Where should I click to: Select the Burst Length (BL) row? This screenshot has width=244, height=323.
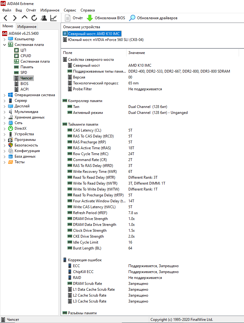(152, 248)
